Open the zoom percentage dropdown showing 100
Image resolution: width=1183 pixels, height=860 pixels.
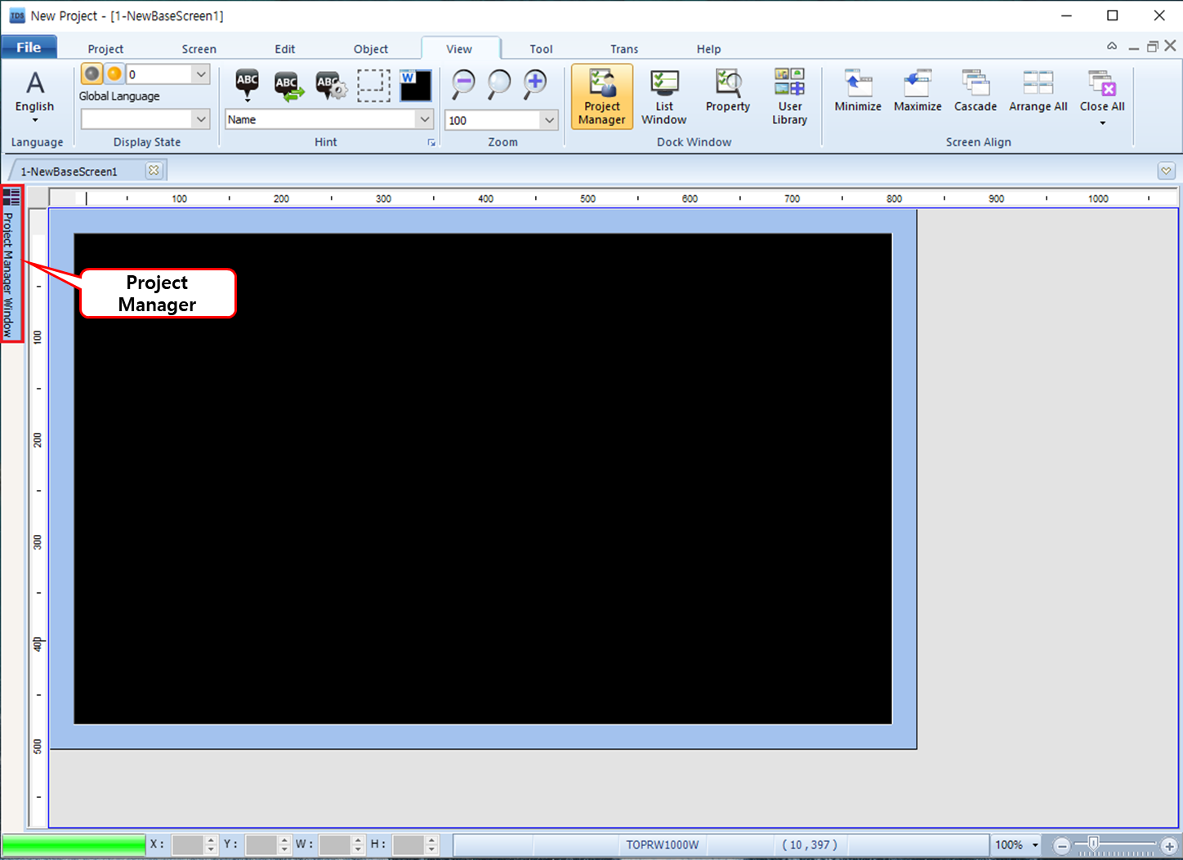(x=549, y=120)
